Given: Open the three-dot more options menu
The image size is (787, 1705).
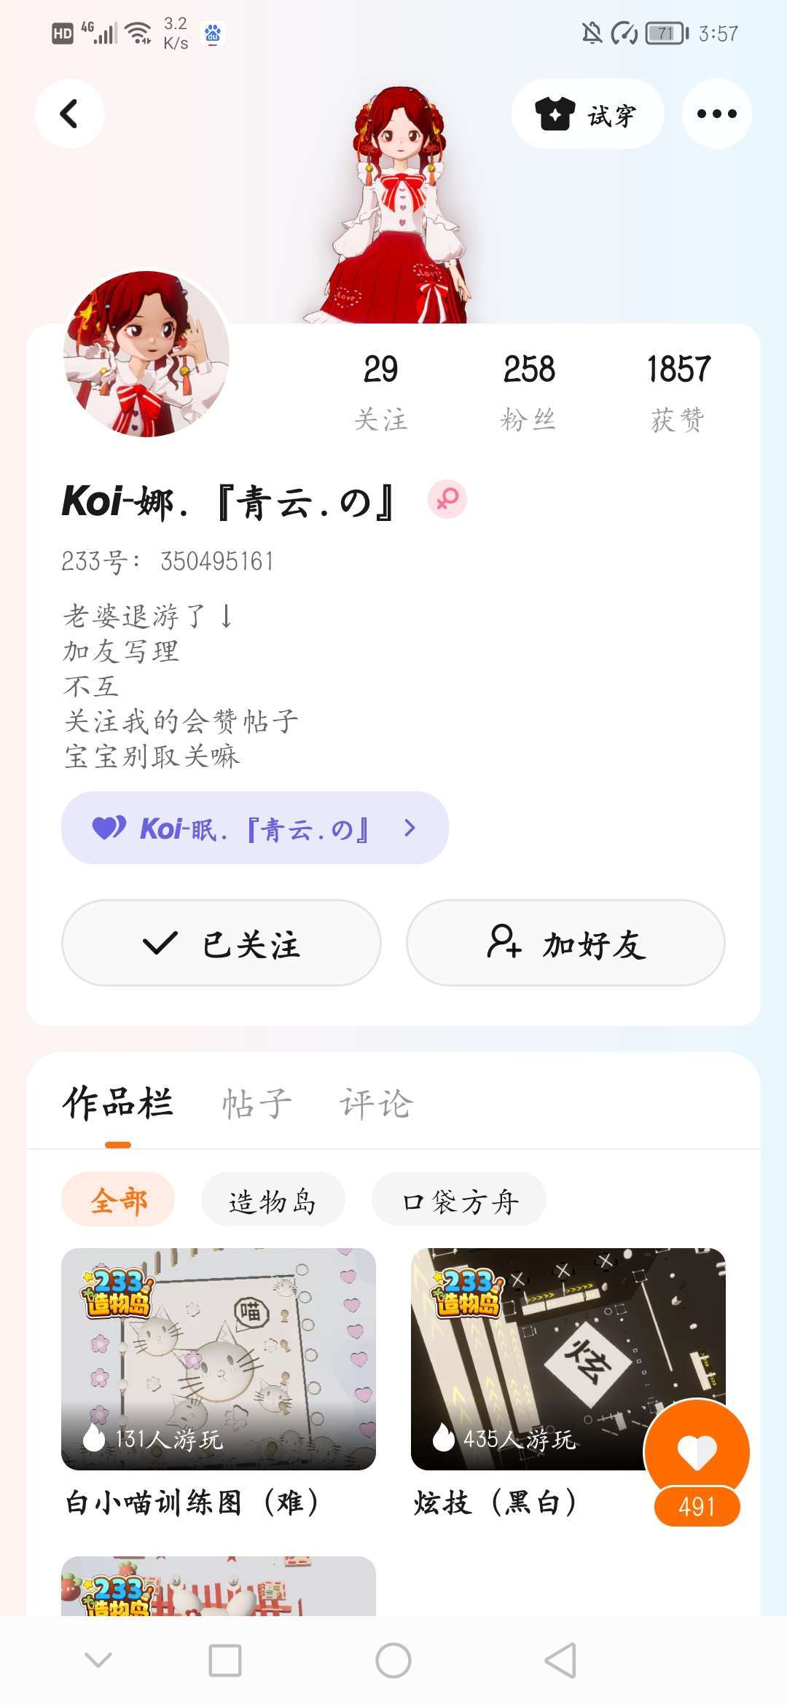Looking at the screenshot, I should click(716, 114).
